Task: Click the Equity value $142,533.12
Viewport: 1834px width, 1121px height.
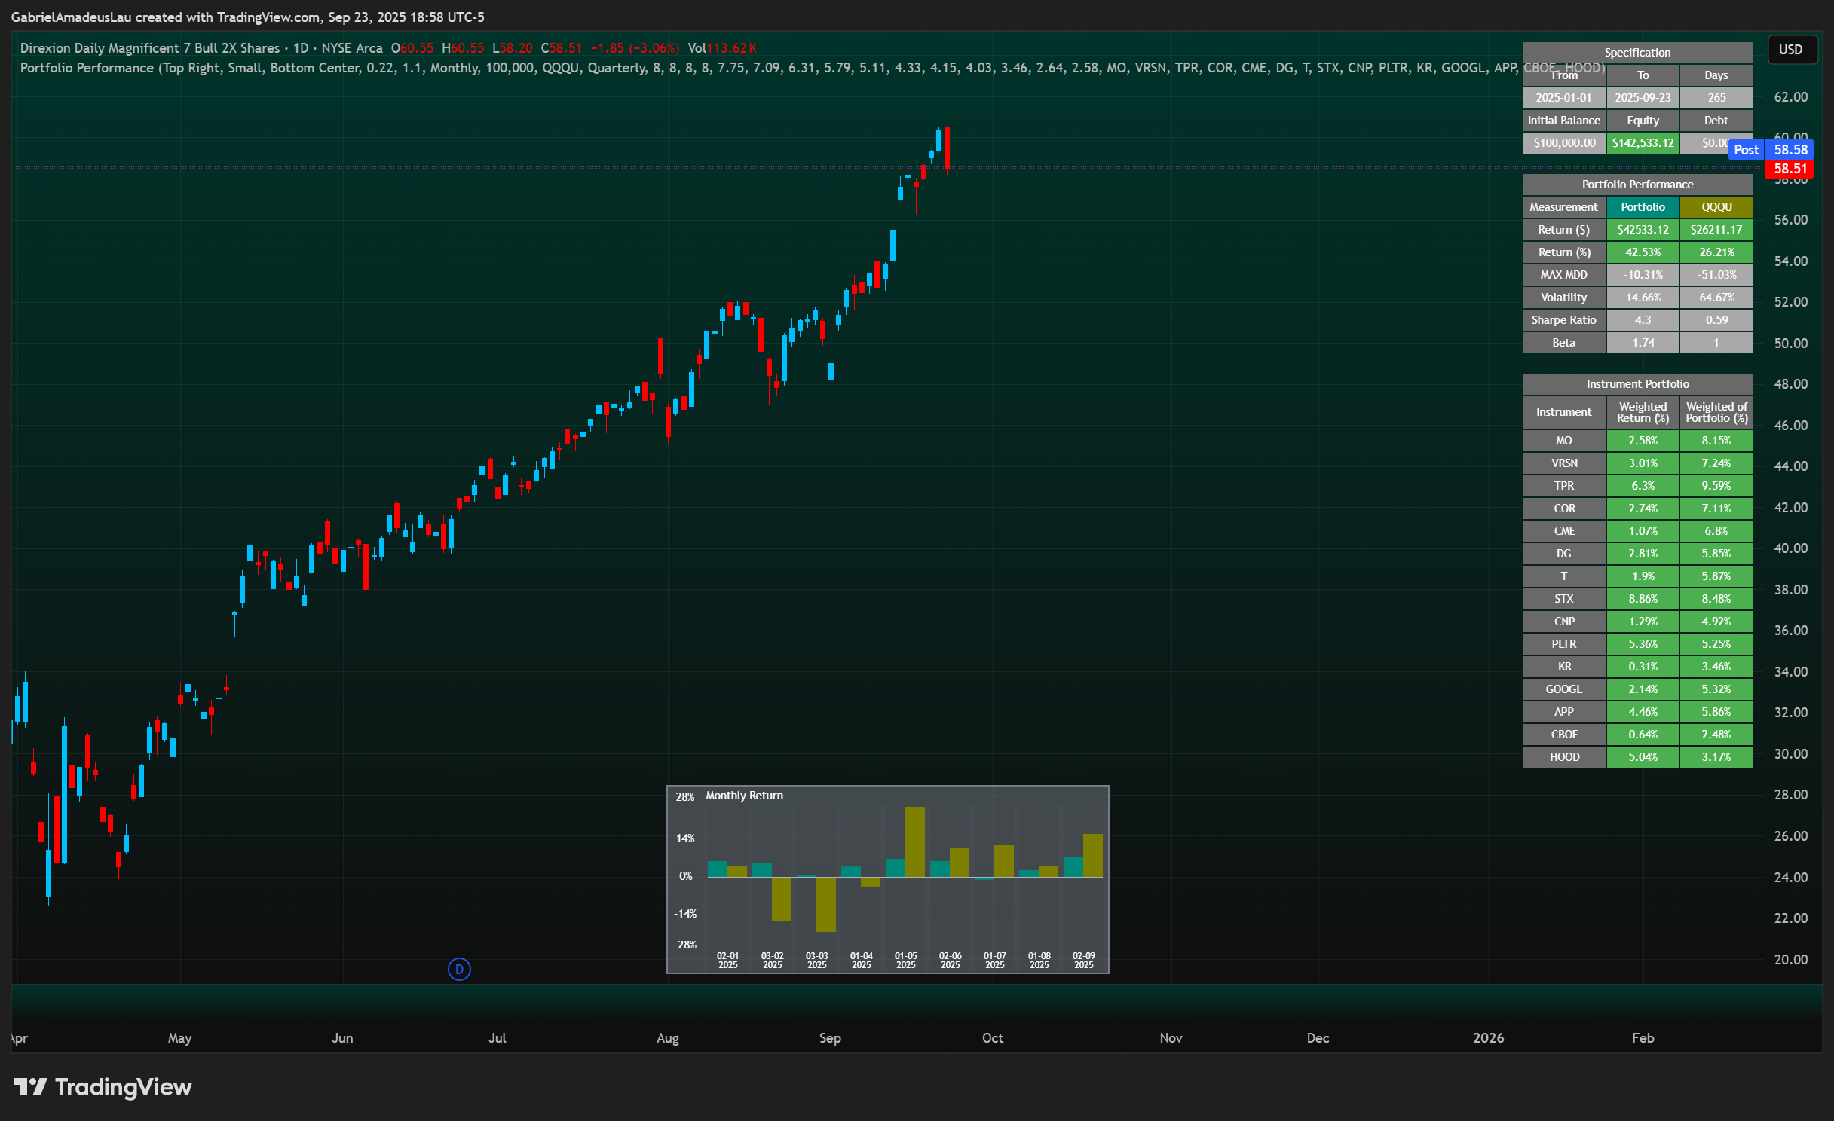Action: 1643,143
